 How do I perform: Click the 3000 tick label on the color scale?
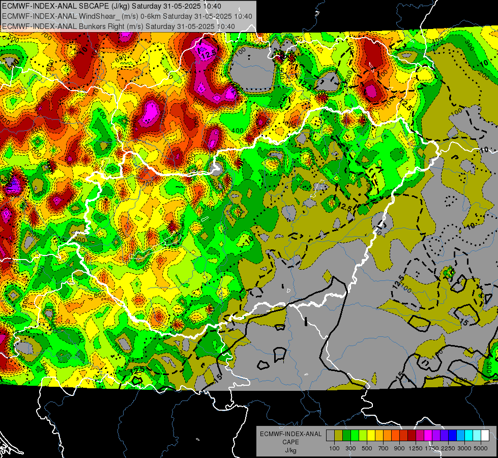point(464,448)
